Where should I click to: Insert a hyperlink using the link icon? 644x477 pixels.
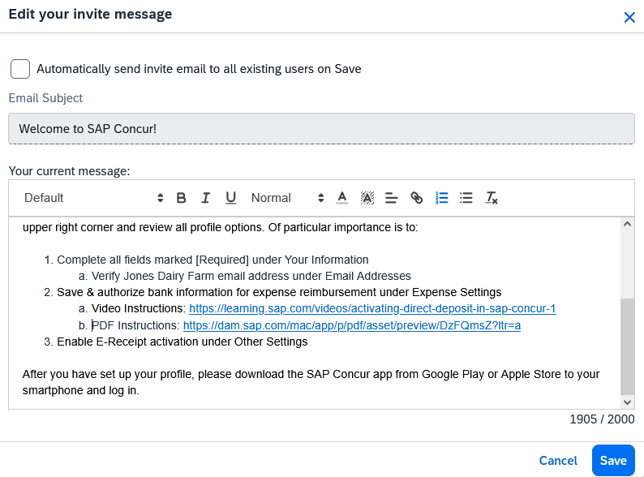point(416,198)
